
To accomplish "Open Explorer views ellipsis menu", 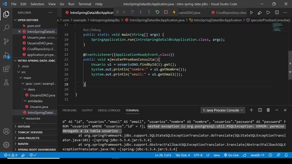I will [x=51, y=12].
